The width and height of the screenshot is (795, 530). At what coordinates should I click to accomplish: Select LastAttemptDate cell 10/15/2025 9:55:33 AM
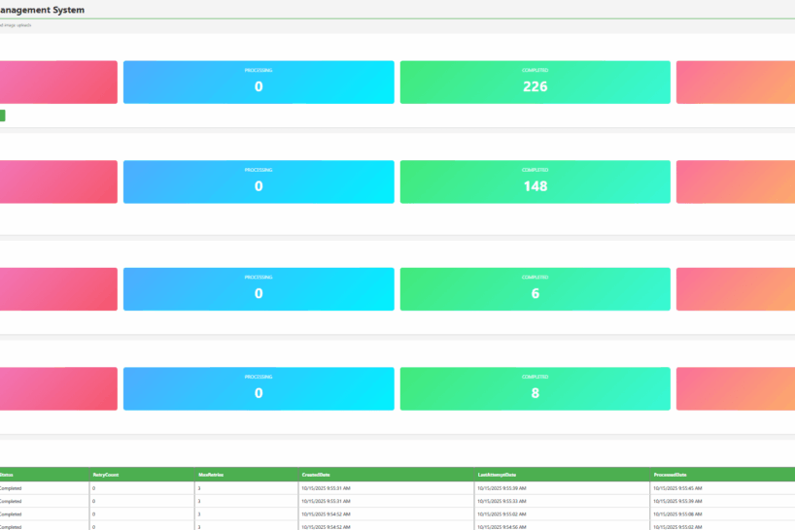point(562,501)
